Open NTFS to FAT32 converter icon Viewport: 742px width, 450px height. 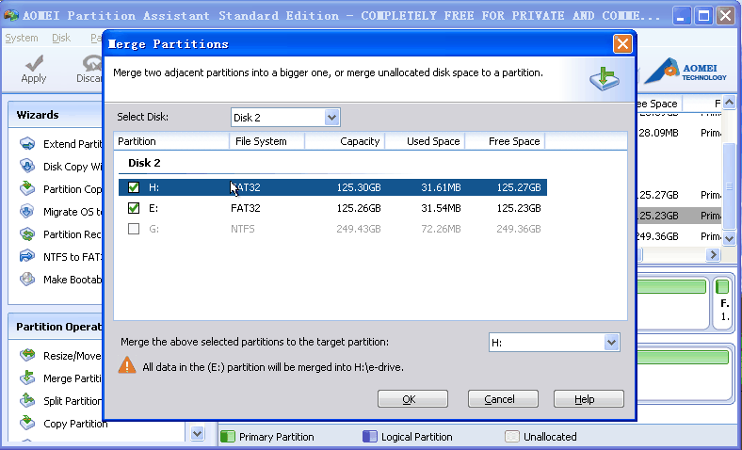point(27,256)
